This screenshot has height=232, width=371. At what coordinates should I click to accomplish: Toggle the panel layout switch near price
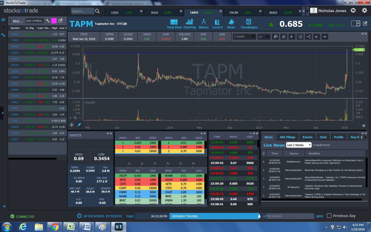[356, 24]
